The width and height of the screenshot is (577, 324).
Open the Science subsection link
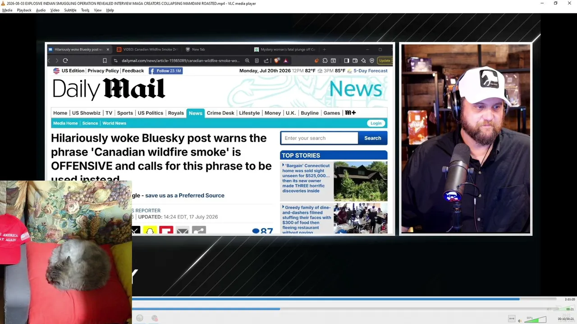click(x=90, y=123)
